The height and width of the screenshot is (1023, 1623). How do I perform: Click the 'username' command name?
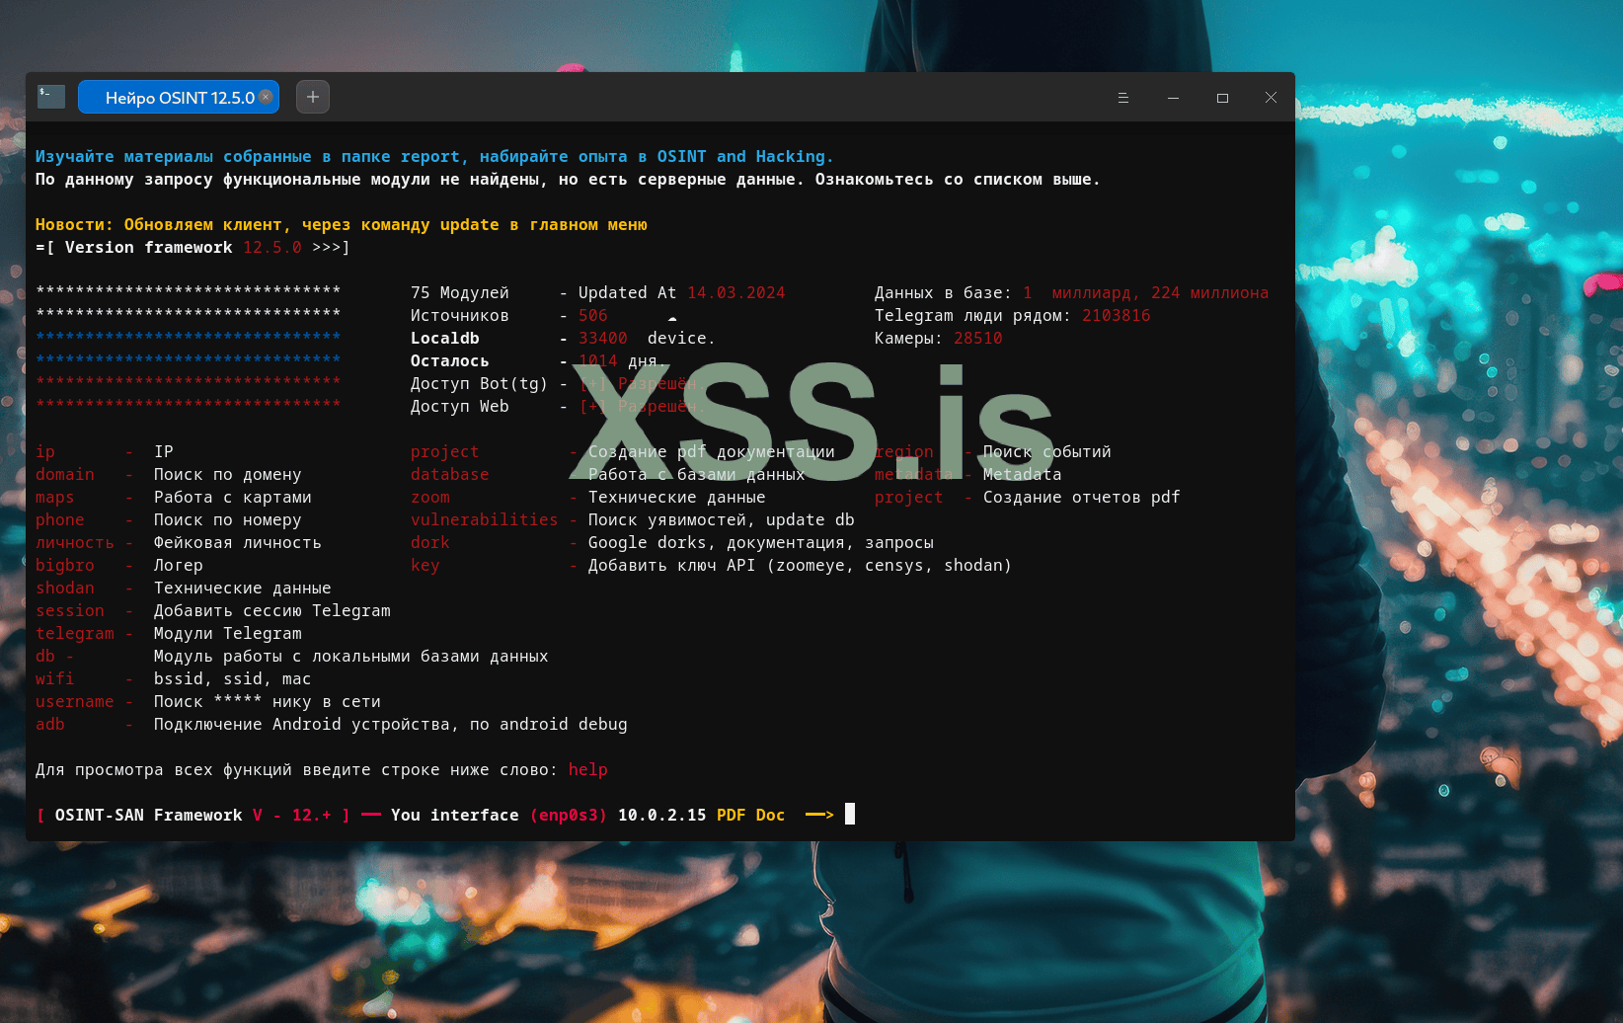click(75, 701)
